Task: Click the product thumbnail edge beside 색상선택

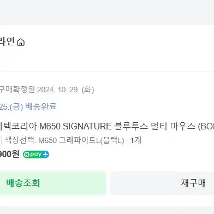Action: [x=1, y=140]
